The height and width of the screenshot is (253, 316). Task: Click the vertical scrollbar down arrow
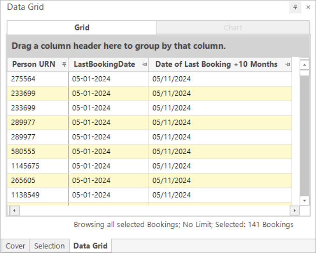pos(304,201)
